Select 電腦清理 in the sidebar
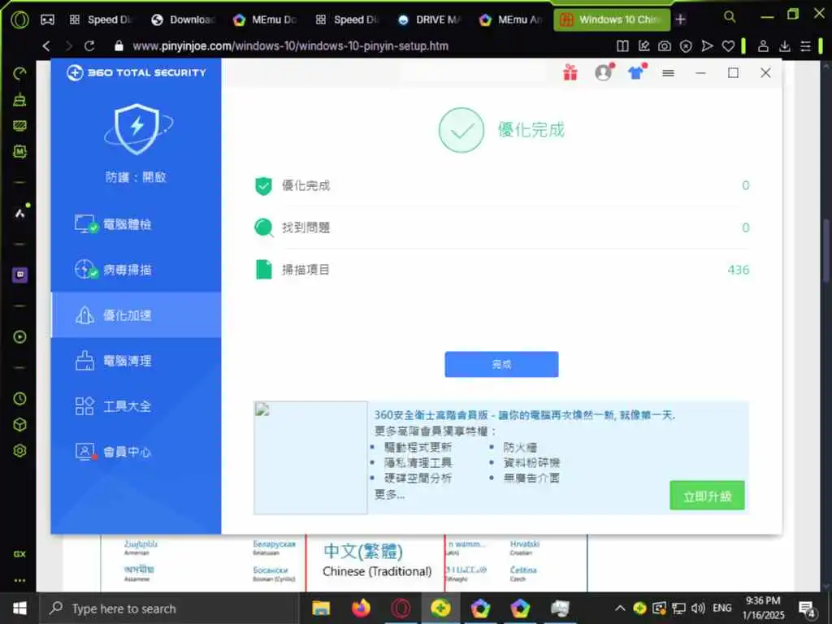The width and height of the screenshot is (832, 624). [x=136, y=361]
